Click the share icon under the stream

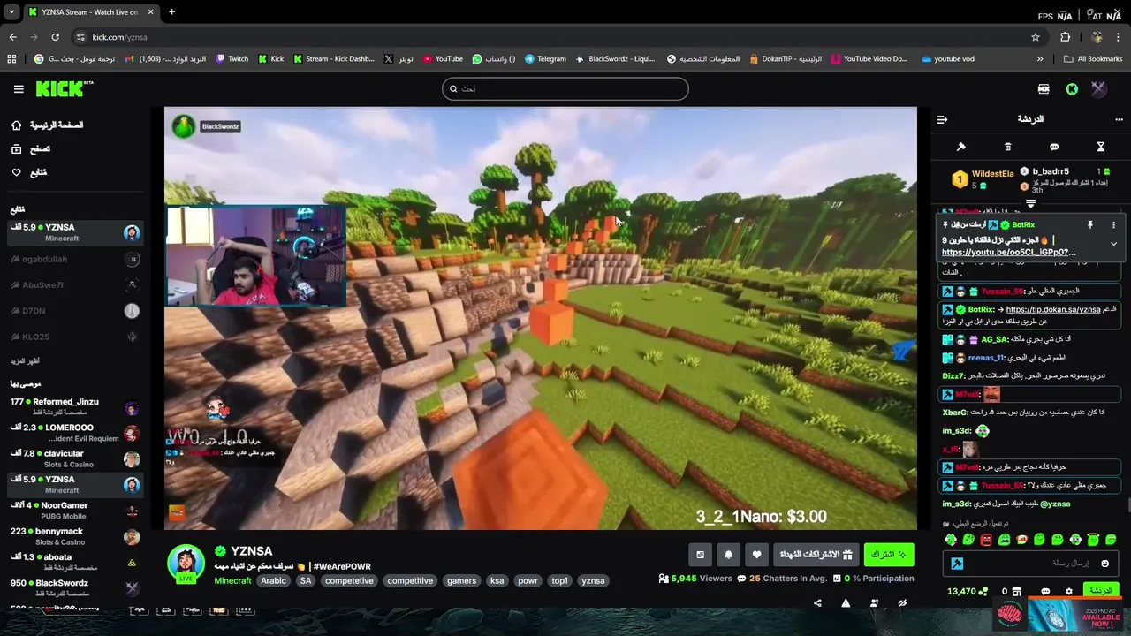click(817, 603)
